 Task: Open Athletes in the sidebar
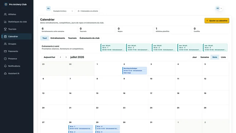click(17, 14)
